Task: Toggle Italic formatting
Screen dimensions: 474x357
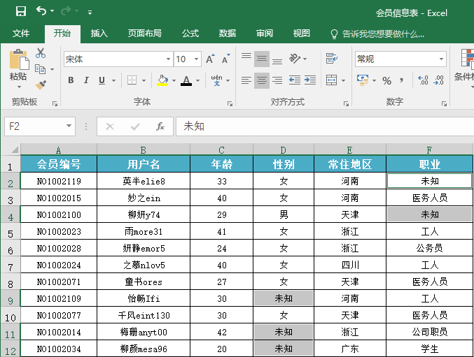Action: pos(87,81)
